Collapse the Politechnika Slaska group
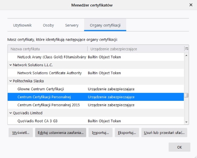197x158 pixels. (x=11, y=81)
